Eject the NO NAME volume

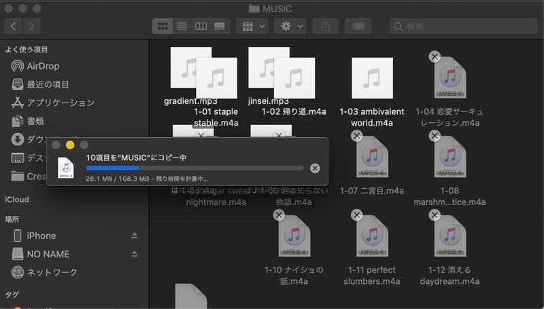coord(134,254)
